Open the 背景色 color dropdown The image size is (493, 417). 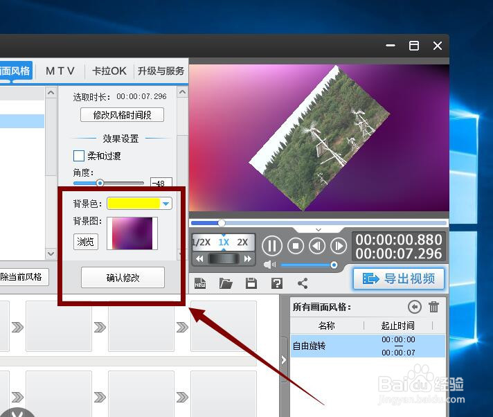click(x=166, y=204)
